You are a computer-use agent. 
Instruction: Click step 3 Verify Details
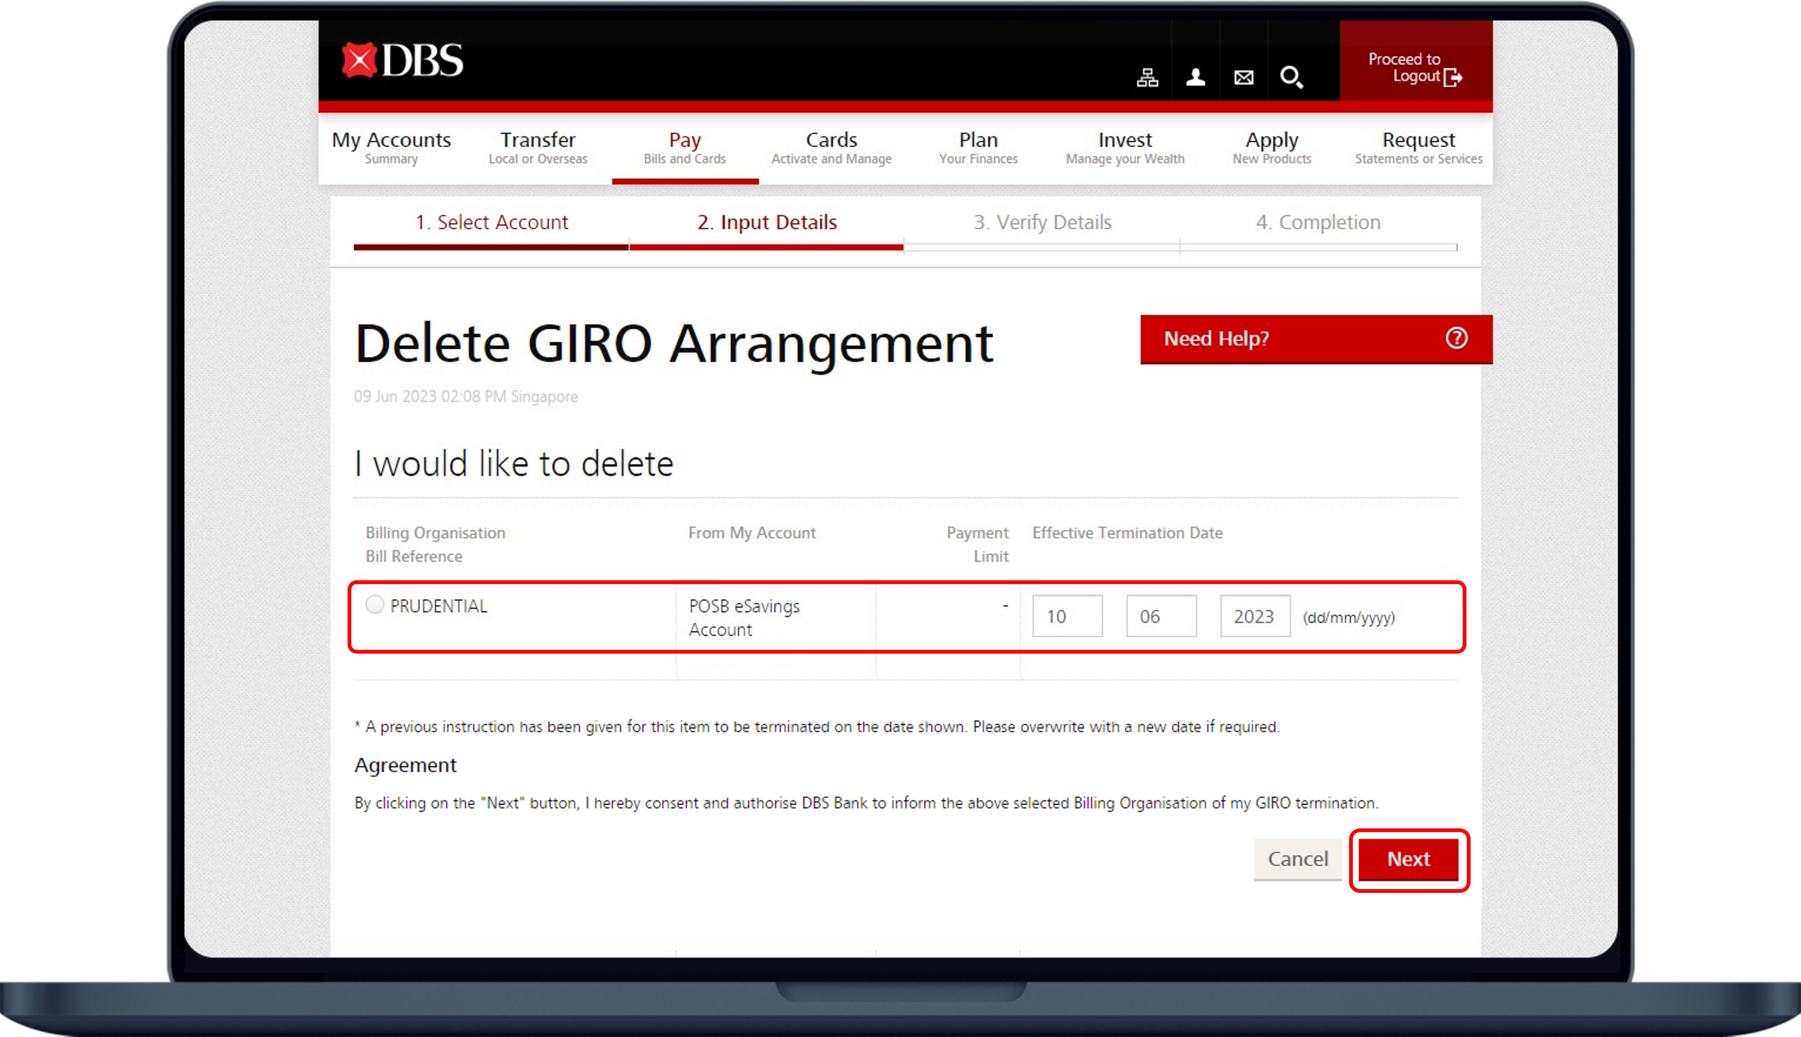pyautogui.click(x=1042, y=222)
